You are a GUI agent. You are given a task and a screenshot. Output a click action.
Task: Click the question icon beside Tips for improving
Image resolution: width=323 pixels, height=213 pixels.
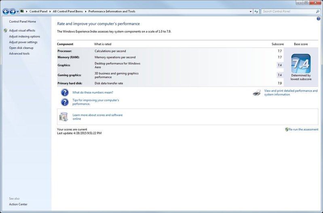pos(65,102)
